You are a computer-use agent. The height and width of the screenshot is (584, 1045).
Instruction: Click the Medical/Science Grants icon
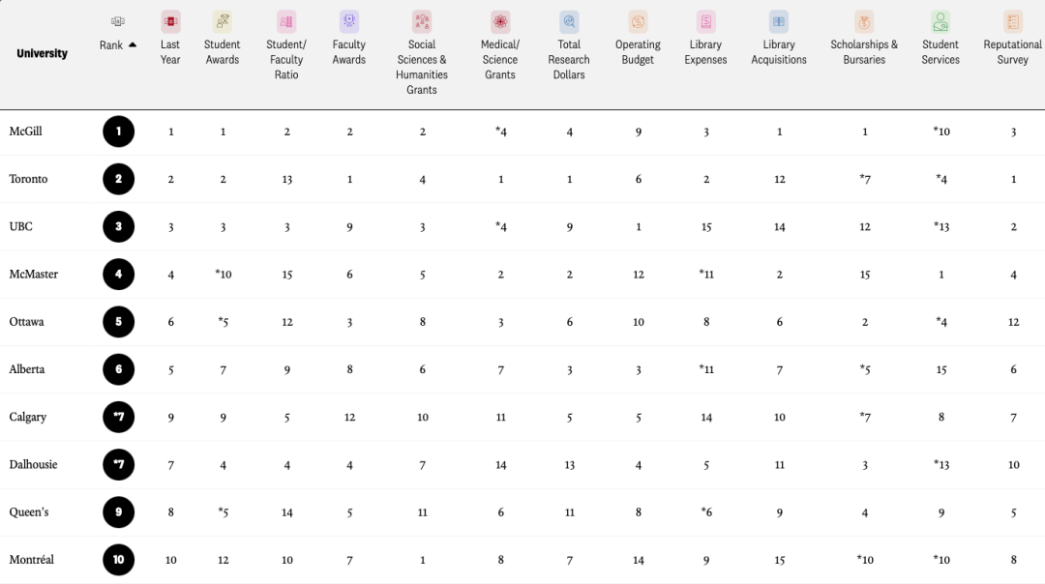click(x=500, y=22)
